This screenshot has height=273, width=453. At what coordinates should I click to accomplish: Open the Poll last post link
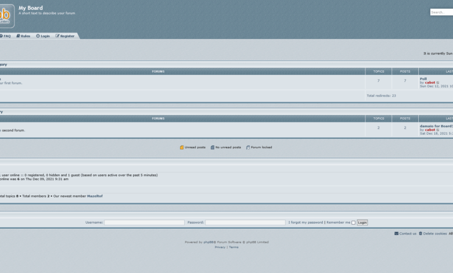pyautogui.click(x=423, y=78)
